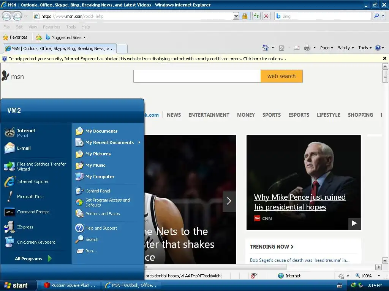Screen dimensions: 389x291
Task: Click into the MSN web search text field
Action: pos(197,76)
